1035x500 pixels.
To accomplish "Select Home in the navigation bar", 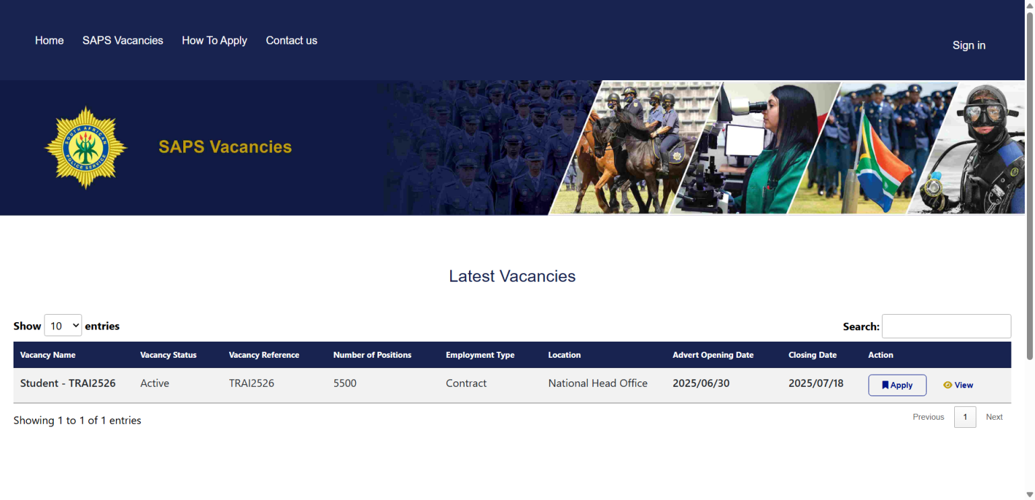I will tap(49, 40).
